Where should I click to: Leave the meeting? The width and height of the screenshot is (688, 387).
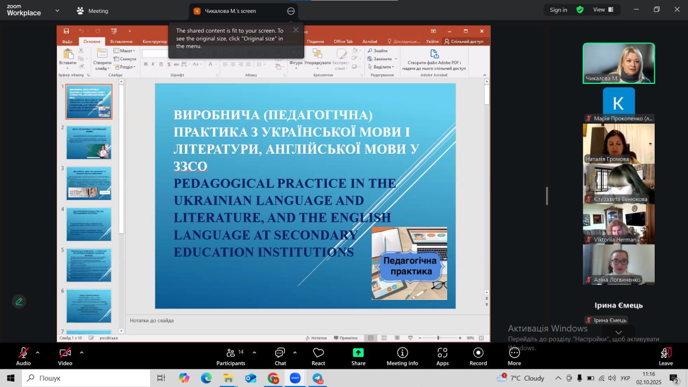(665, 356)
